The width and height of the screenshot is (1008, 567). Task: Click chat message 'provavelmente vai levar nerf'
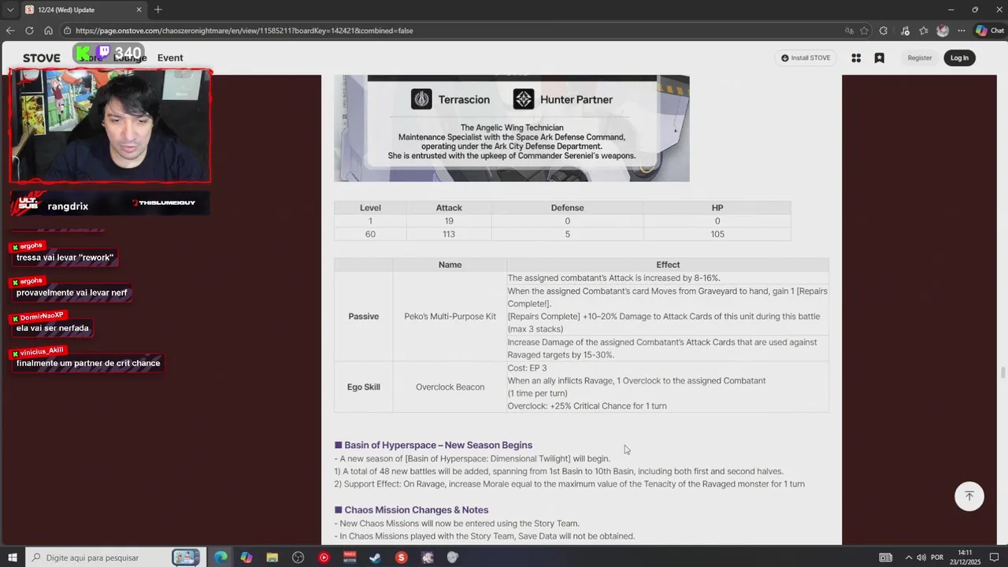click(x=72, y=293)
